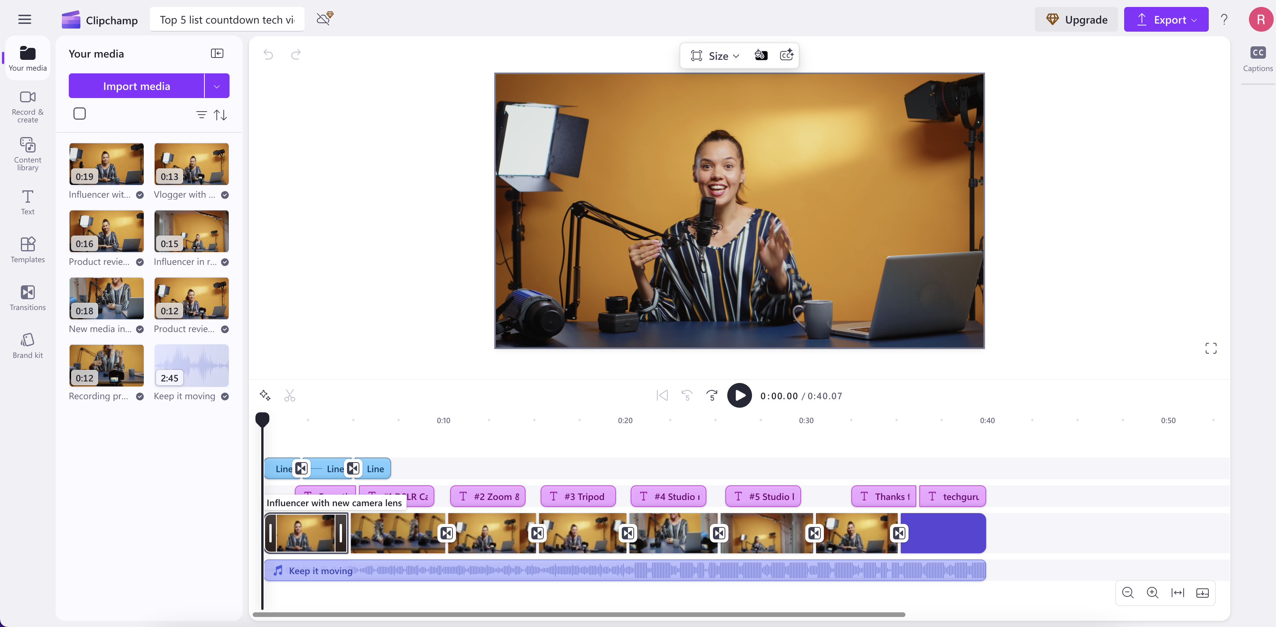Zoom in on the timeline with the magnifier

point(1153,592)
